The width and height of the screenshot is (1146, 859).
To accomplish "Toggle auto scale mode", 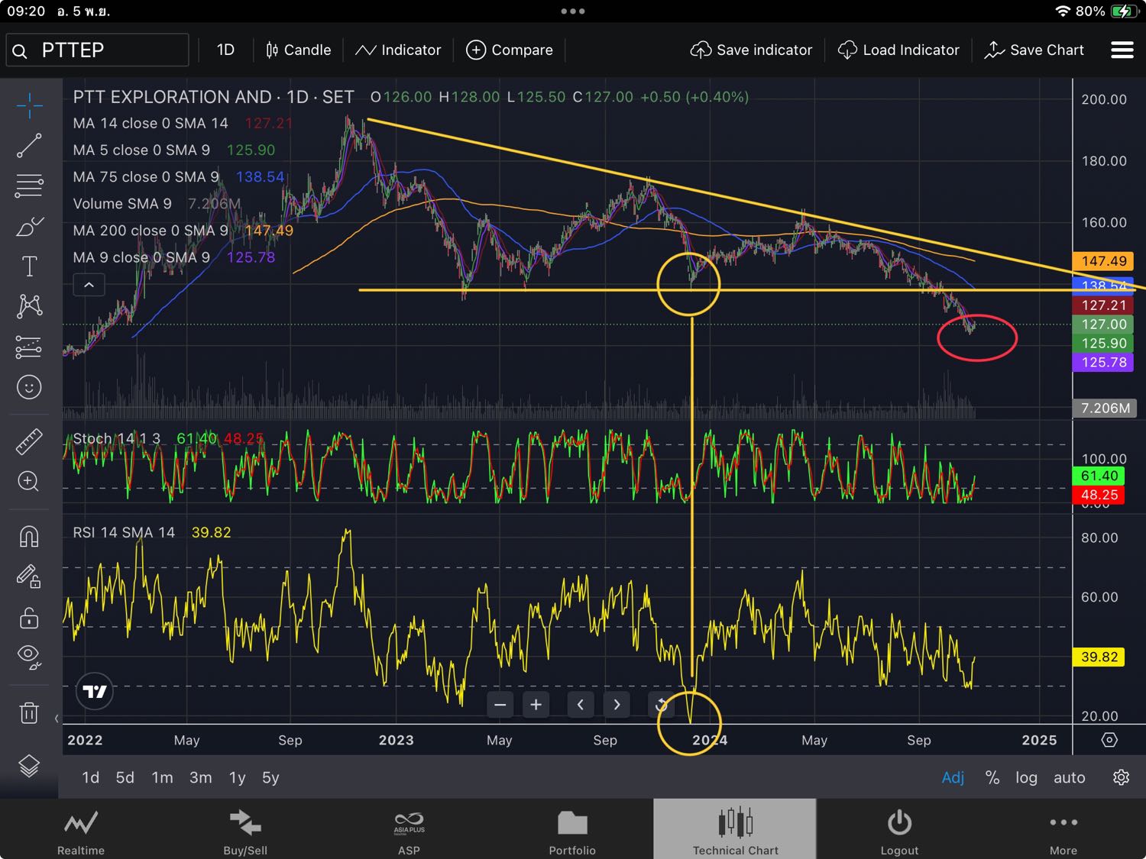I will (1069, 777).
